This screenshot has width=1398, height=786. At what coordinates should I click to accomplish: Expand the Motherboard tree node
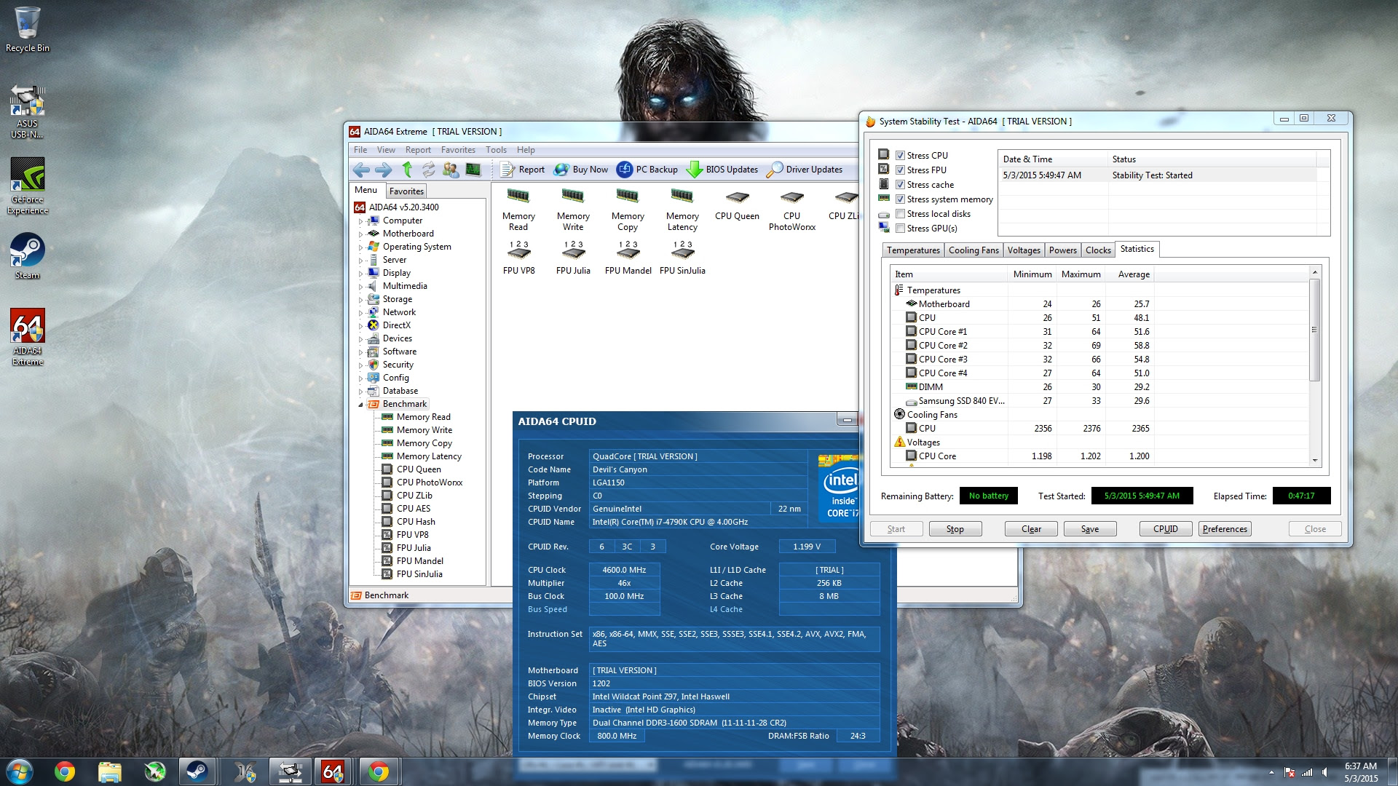(360, 234)
